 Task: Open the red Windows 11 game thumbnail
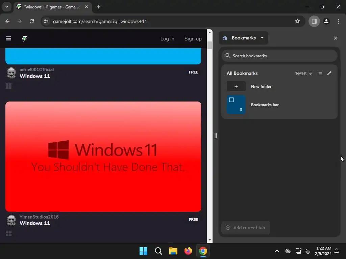pyautogui.click(x=103, y=156)
